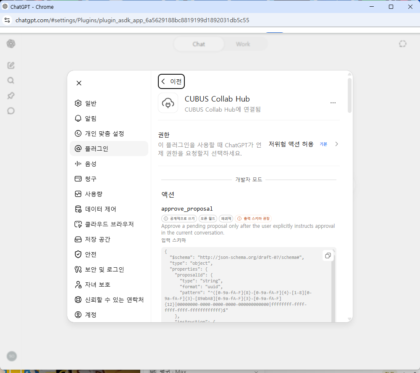This screenshot has height=373, width=420.
Task: Open the 안전 settings section
Action: click(109, 254)
